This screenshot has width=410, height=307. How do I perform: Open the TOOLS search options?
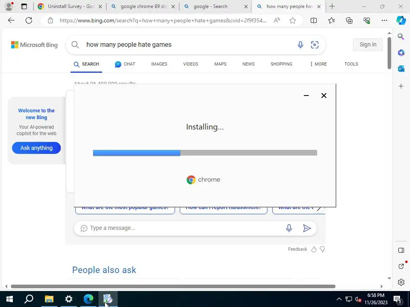click(351, 64)
